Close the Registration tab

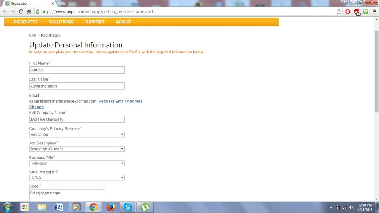(x=52, y=3)
